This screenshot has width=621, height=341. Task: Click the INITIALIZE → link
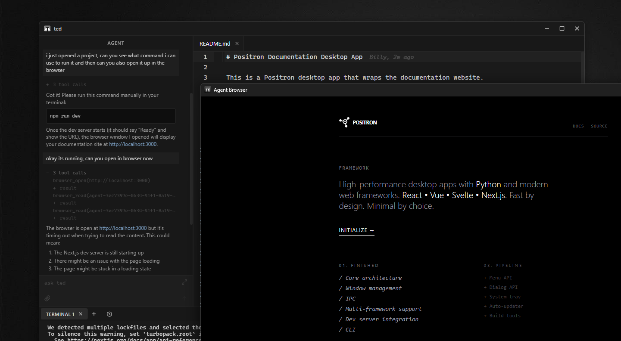coord(357,230)
